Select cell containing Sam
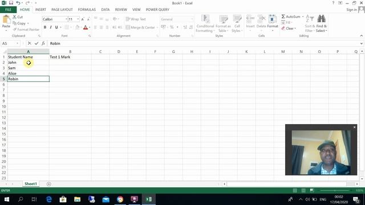Image resolution: width=365 pixels, height=205 pixels. tap(28, 68)
